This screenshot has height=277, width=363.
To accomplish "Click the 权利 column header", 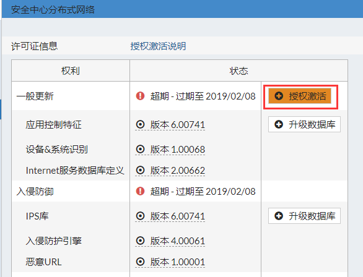I will (x=71, y=70).
